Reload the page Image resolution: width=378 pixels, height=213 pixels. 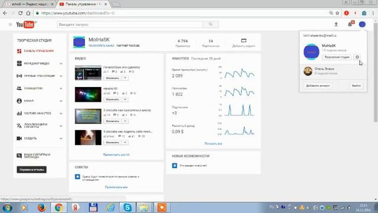pyautogui.click(x=21, y=13)
